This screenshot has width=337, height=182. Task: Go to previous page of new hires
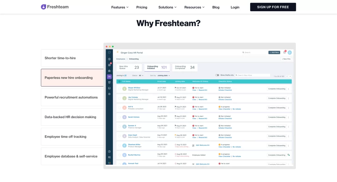(x=287, y=76)
